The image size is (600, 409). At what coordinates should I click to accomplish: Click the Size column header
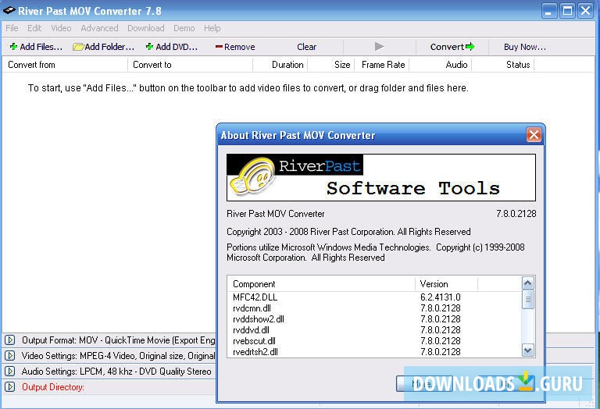331,65
